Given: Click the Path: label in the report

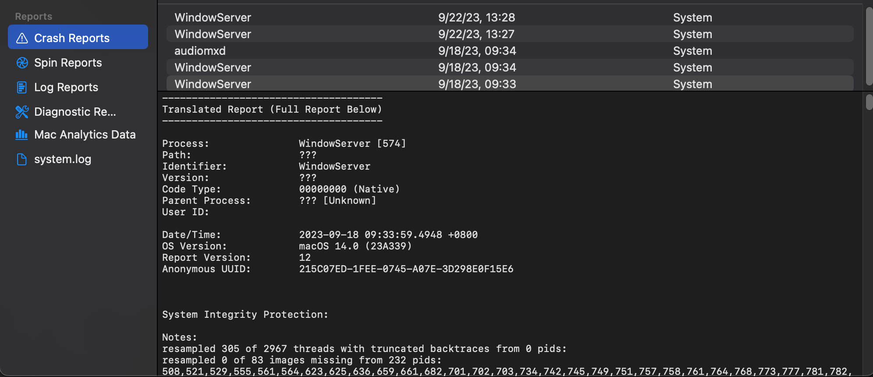Looking at the screenshot, I should pyautogui.click(x=177, y=155).
